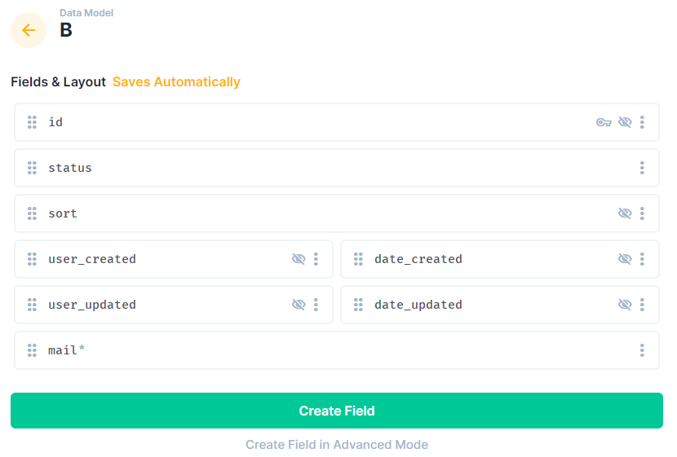The height and width of the screenshot is (457, 677).
Task: Grab the drag handle of date_updated field
Action: click(358, 305)
